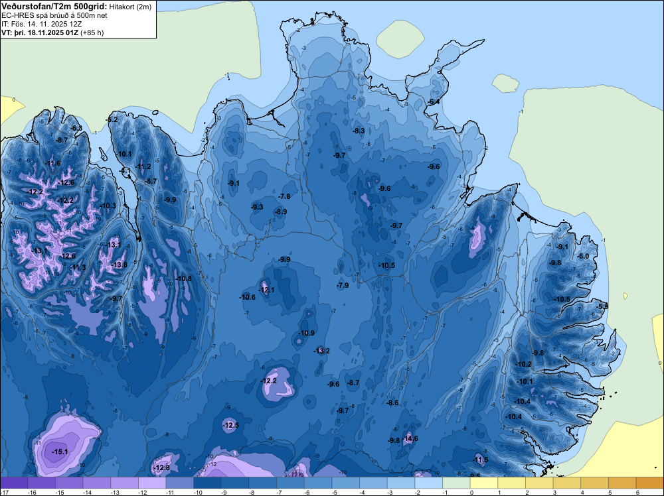This screenshot has height=496, width=664.
Task: Click the -14.6 temperature value
Action: coord(410,438)
